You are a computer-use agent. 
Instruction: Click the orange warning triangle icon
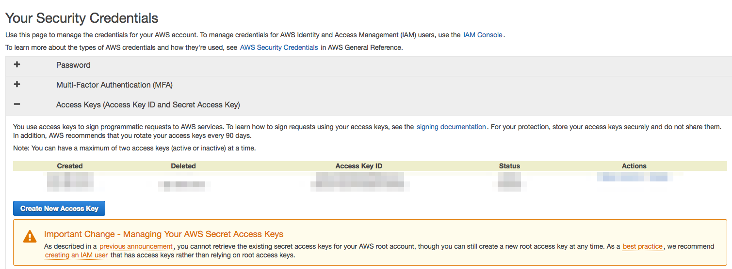[30, 236]
